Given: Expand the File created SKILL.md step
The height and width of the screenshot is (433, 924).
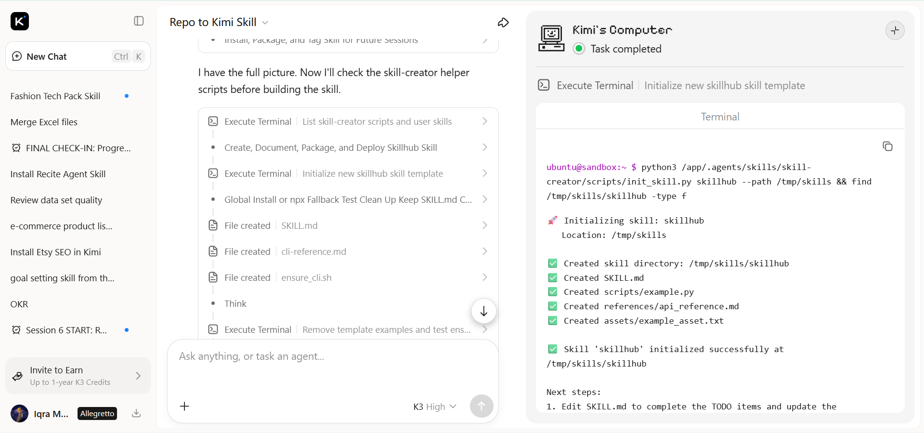Looking at the screenshot, I should point(348,225).
